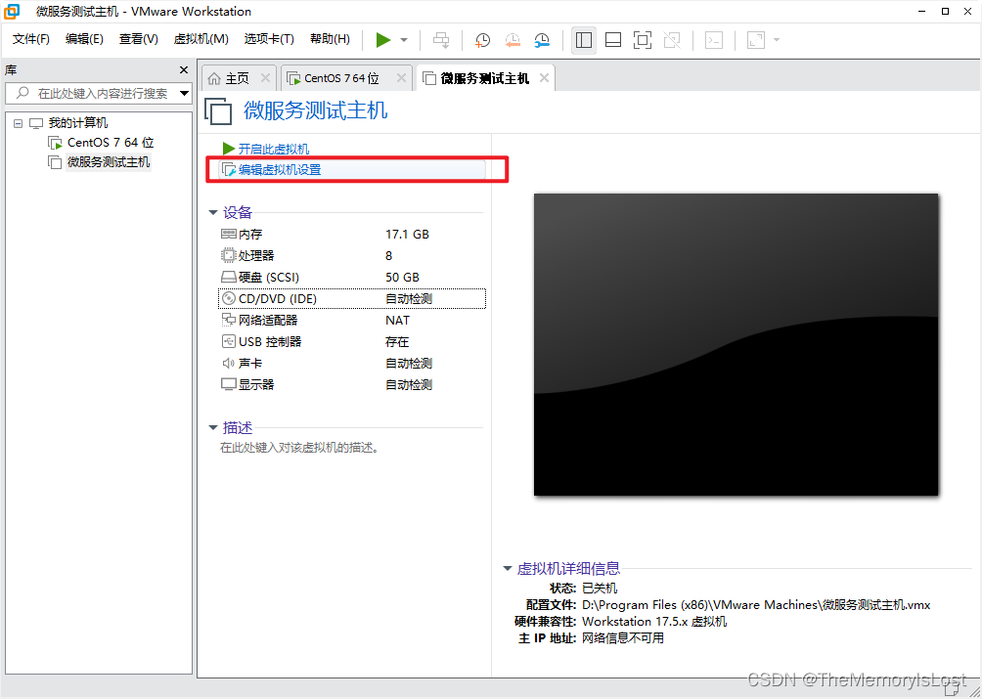Click the take snapshot toolbar icon
Image resolution: width=982 pixels, height=699 pixels.
482,40
